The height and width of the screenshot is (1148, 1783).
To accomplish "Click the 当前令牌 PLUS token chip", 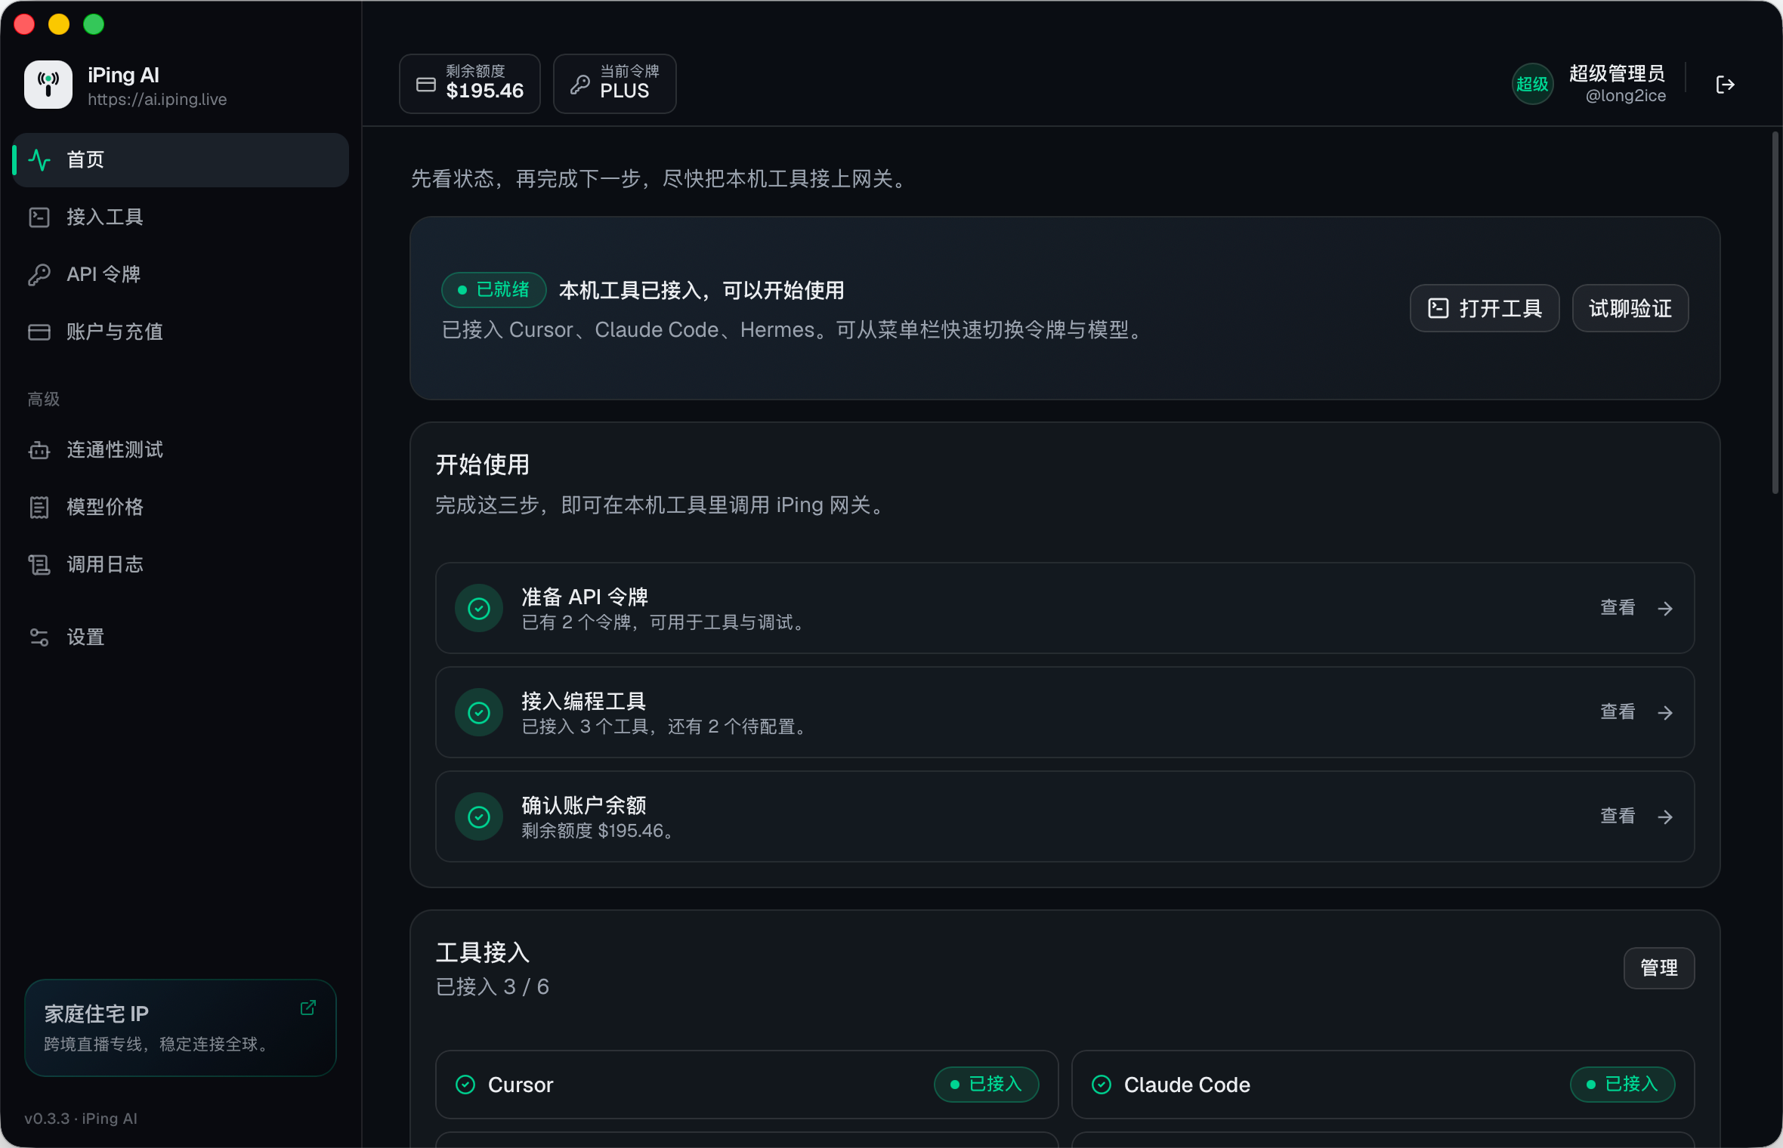I will click(x=615, y=84).
